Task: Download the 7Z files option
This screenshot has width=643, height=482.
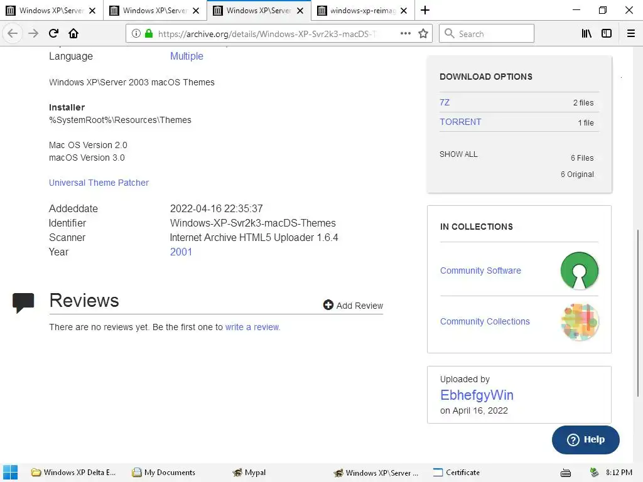Action: [445, 102]
